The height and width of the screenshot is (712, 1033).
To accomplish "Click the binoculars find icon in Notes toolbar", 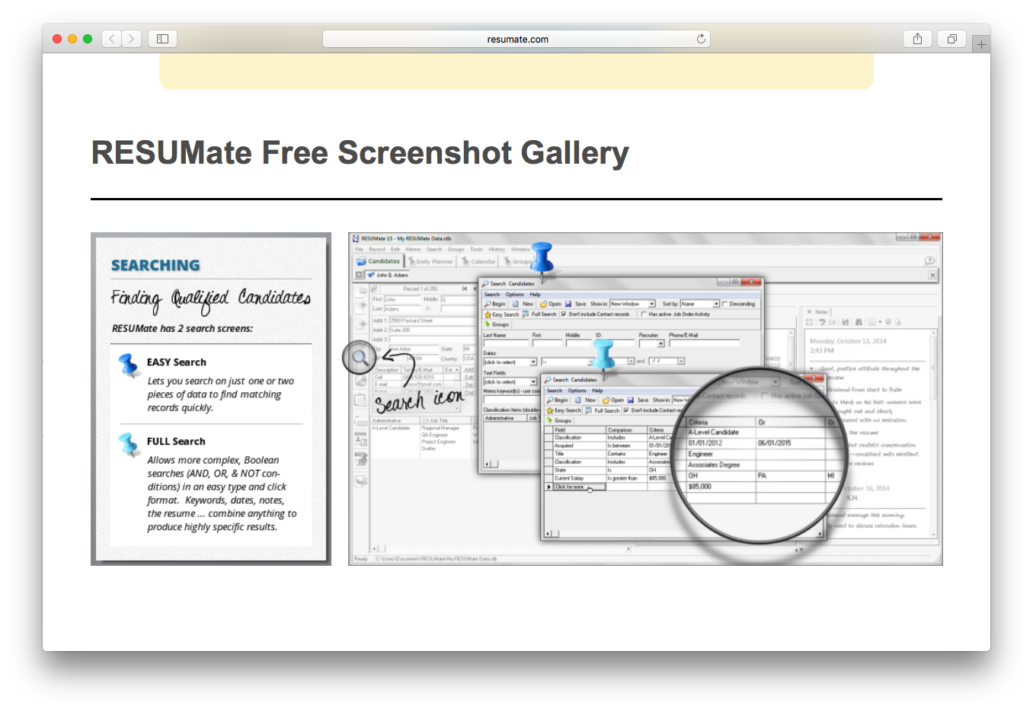I will tap(859, 322).
